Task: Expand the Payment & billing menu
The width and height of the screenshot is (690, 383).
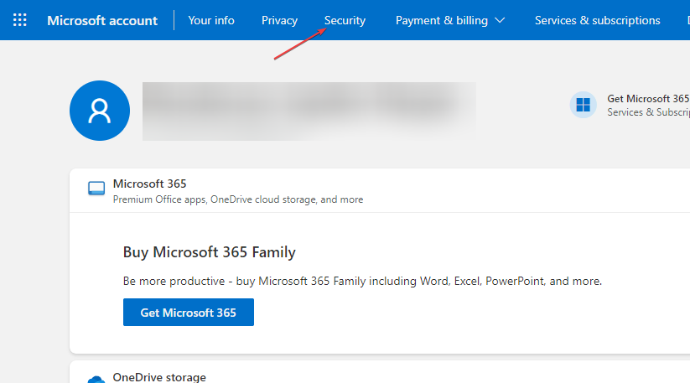Action: 449,20
